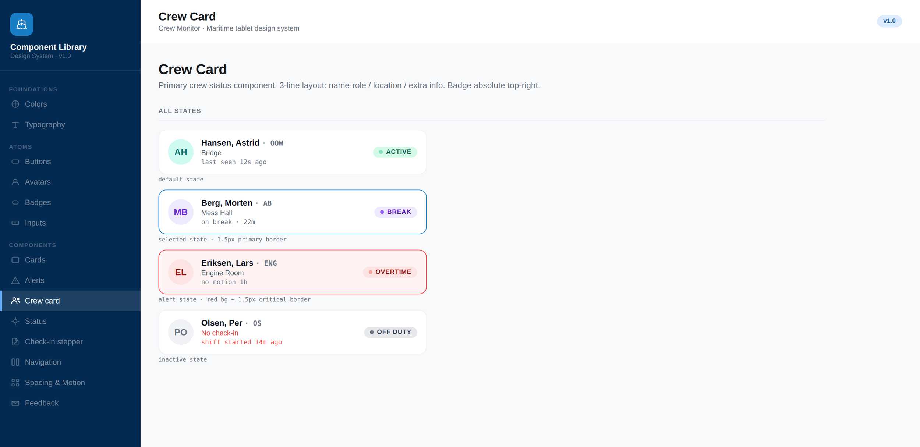Go to the Inputs page

click(x=70, y=223)
